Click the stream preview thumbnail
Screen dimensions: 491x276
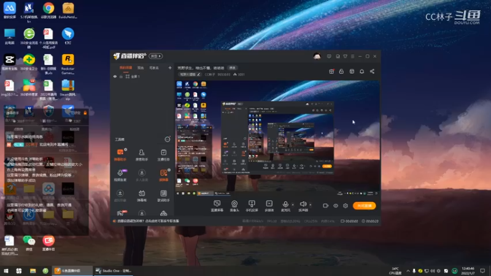click(277, 139)
